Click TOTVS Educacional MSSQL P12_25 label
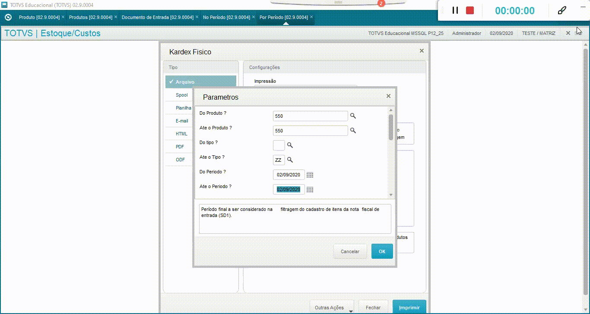 click(406, 33)
